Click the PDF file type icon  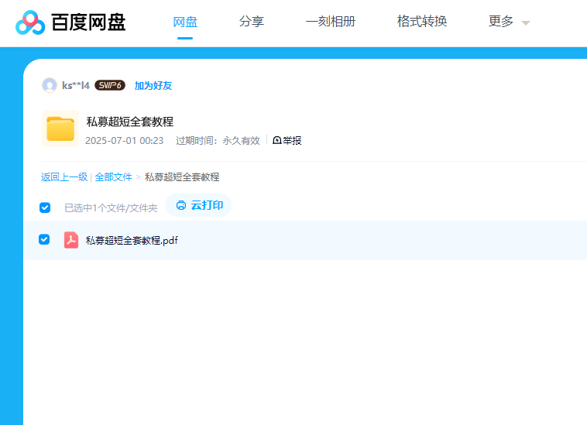pos(71,240)
